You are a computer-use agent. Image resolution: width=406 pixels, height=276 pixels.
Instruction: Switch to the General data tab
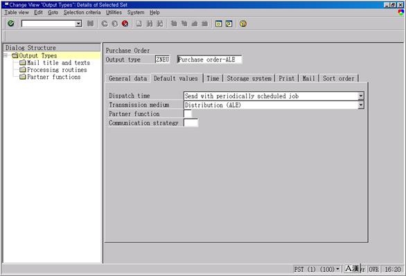pos(128,78)
